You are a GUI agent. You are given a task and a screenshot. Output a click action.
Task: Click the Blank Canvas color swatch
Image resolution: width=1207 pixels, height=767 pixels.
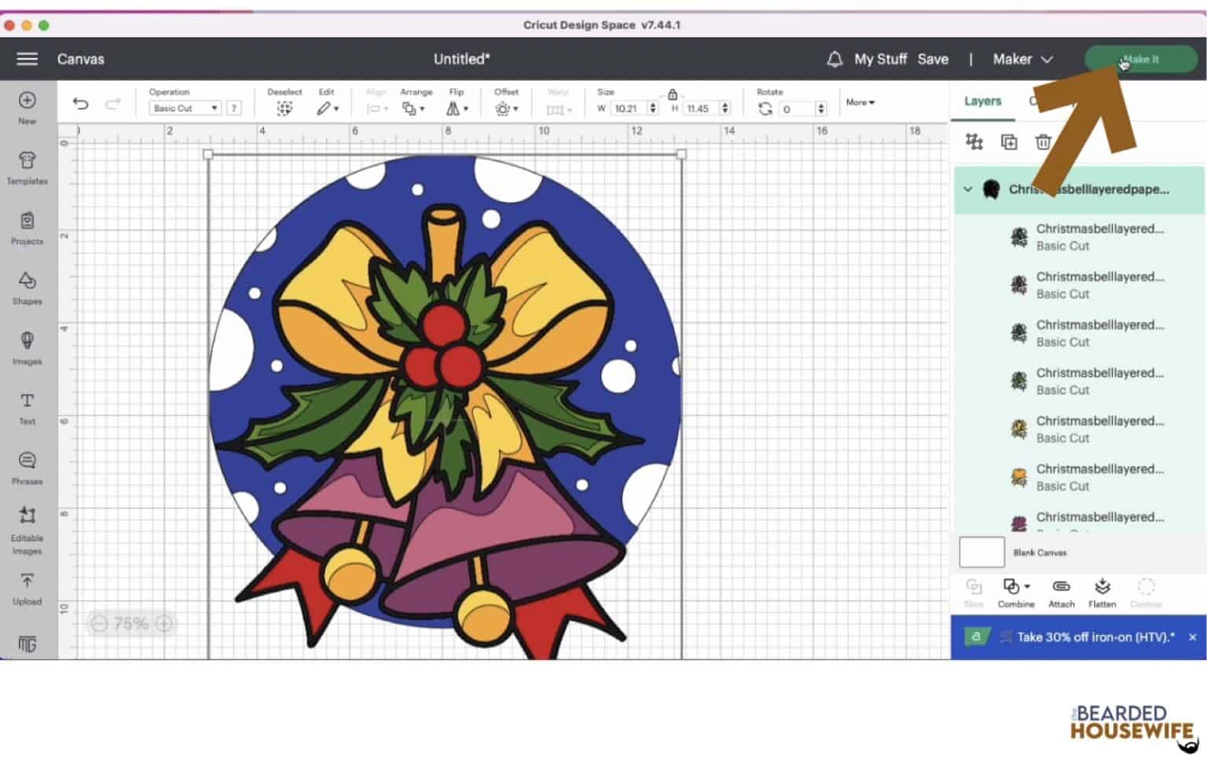981,552
